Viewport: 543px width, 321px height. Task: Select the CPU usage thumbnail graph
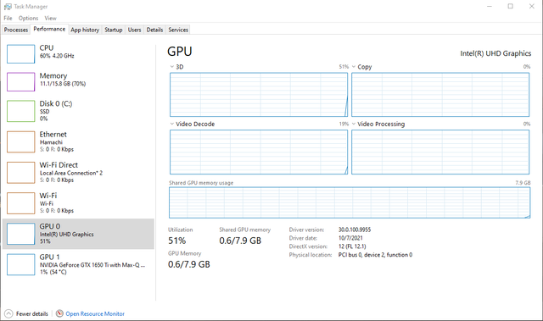pyautogui.click(x=20, y=54)
